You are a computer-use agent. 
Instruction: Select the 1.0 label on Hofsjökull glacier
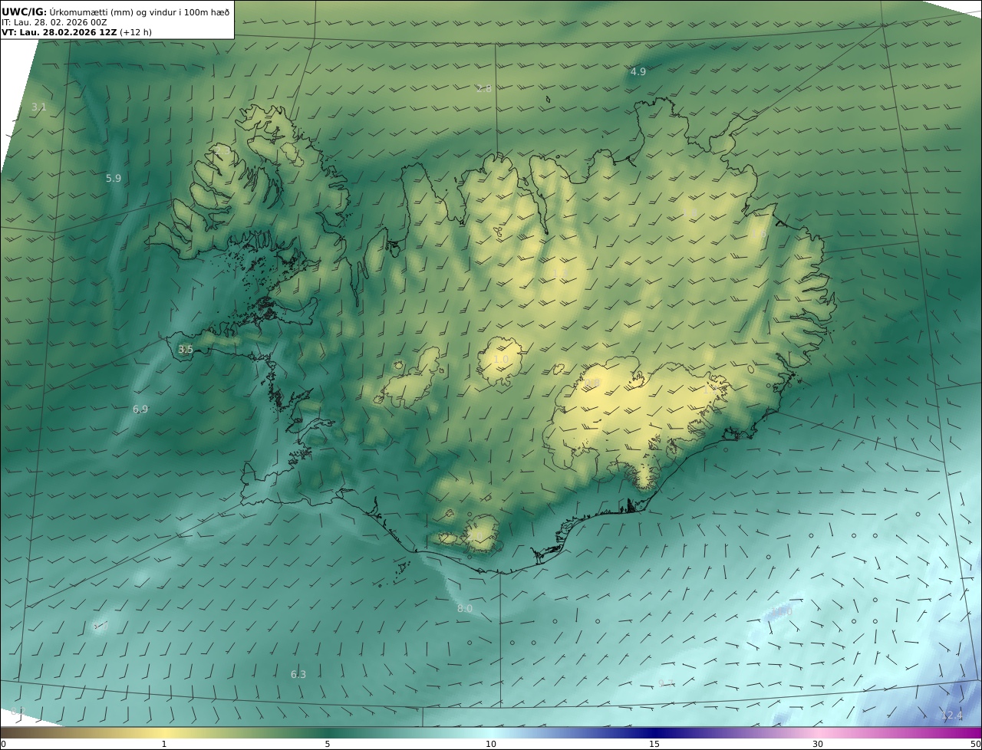click(x=501, y=360)
